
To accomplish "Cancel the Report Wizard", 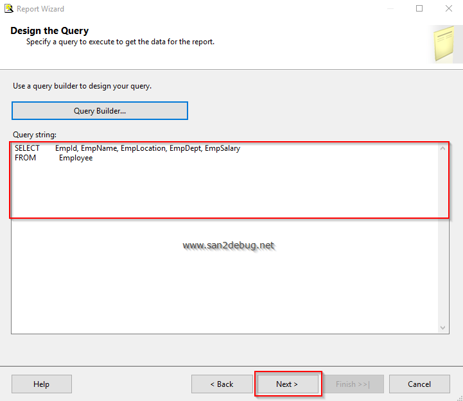I will pyautogui.click(x=419, y=384).
